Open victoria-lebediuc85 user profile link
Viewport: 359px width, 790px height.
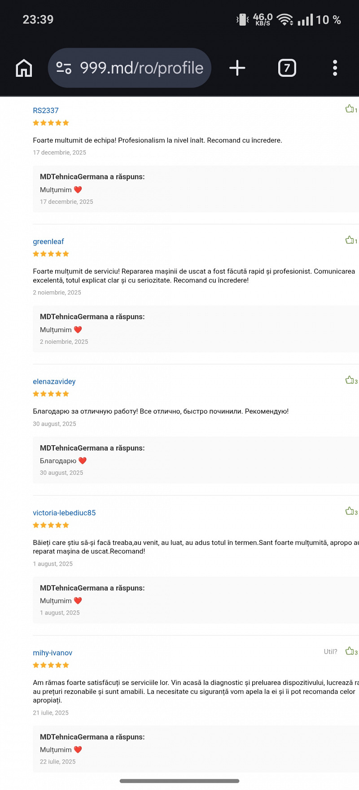pos(64,513)
